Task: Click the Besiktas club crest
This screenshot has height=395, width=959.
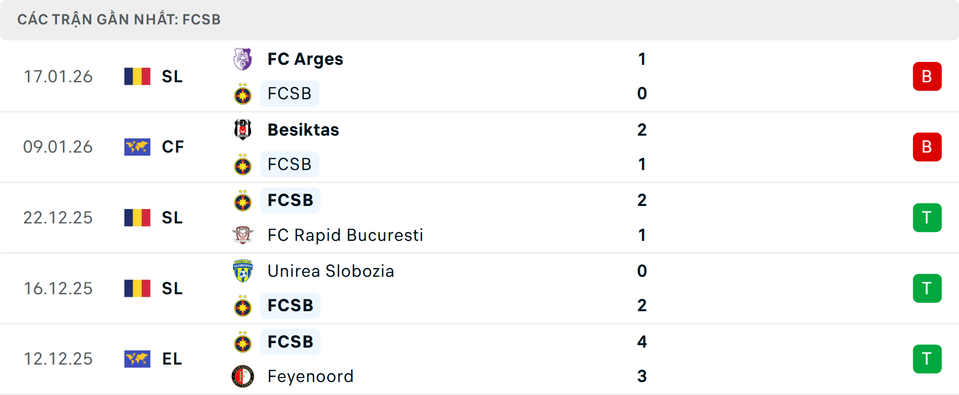Action: click(x=243, y=130)
